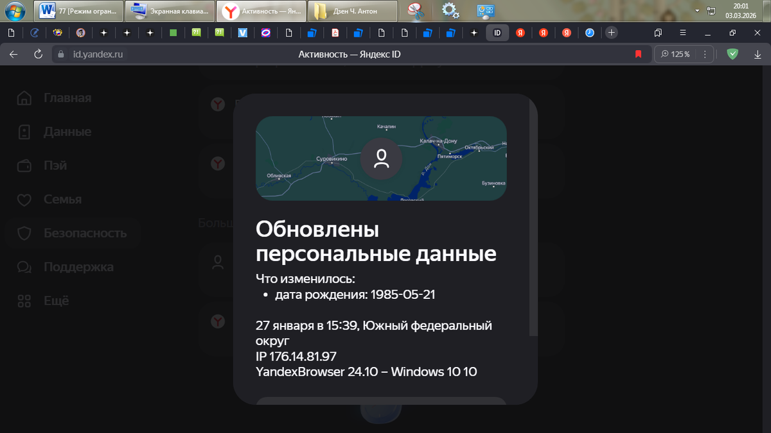The width and height of the screenshot is (771, 433).
Task: Toggle the red bookmark flag for this page
Action: tap(638, 54)
